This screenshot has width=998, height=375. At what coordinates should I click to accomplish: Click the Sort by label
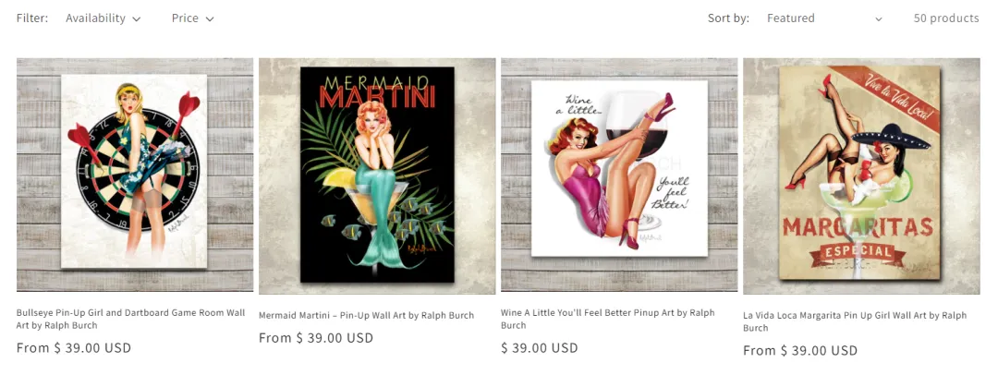coord(728,18)
